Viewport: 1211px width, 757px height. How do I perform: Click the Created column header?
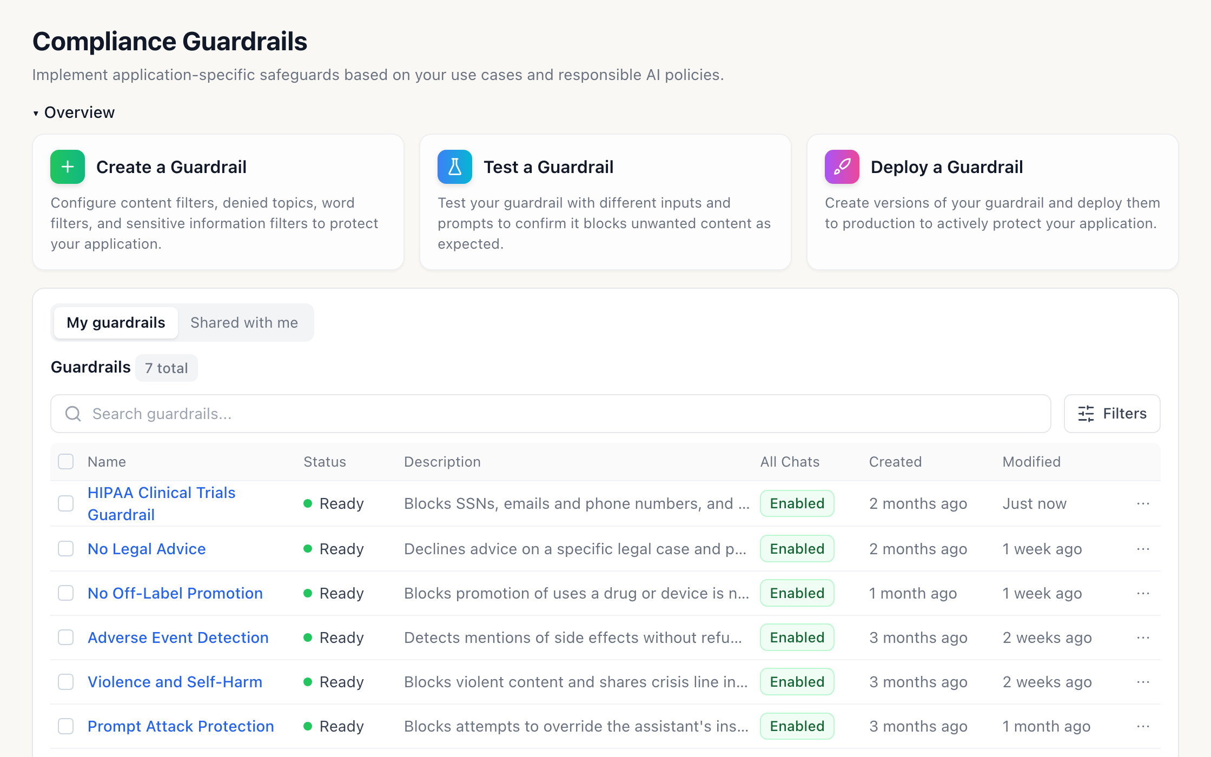pyautogui.click(x=895, y=462)
